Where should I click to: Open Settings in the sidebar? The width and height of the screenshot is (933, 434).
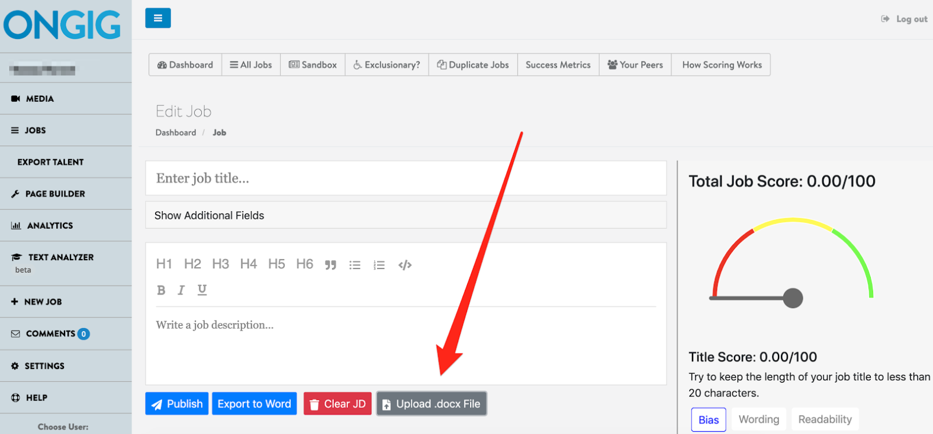(x=66, y=366)
